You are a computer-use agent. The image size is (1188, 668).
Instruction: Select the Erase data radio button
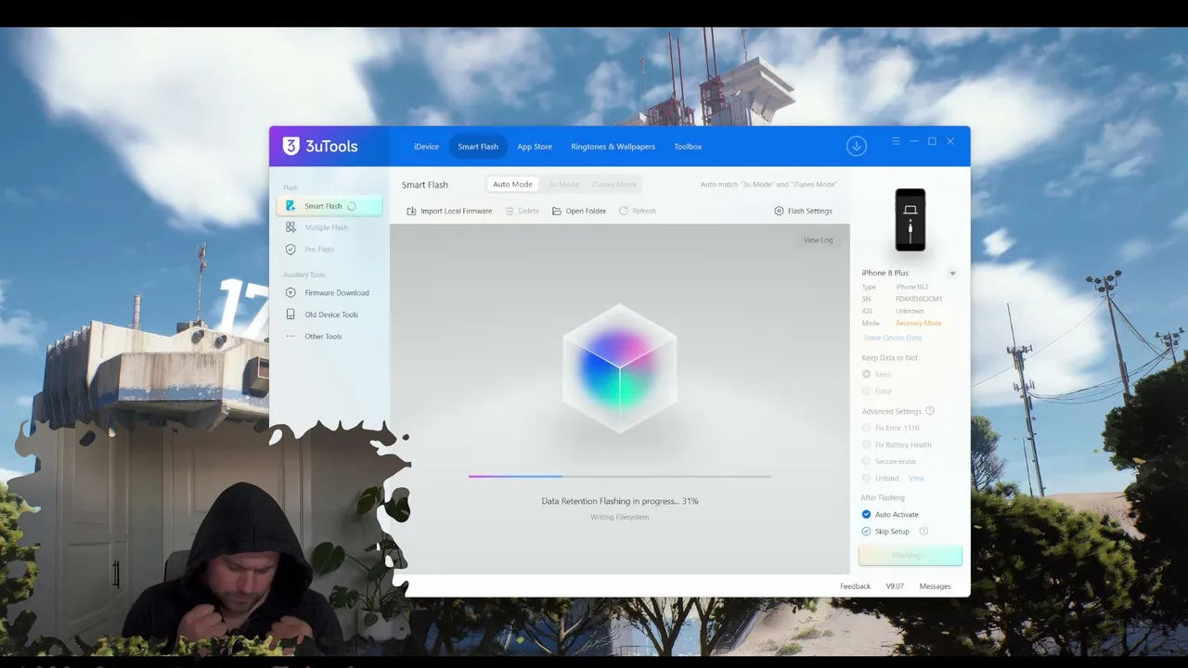(x=867, y=391)
